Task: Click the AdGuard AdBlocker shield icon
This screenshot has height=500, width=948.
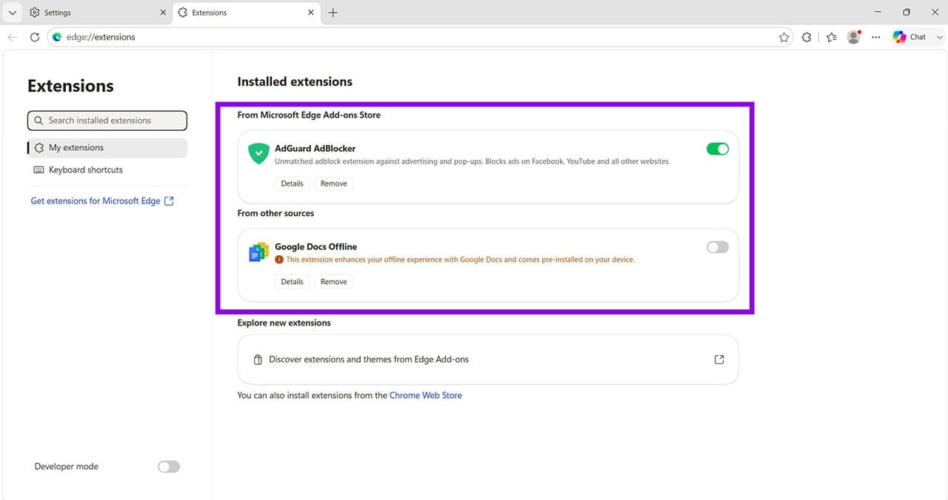Action: tap(258, 154)
